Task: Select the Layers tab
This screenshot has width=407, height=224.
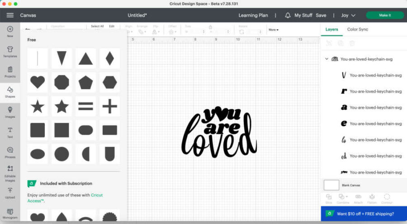Action: click(x=331, y=29)
